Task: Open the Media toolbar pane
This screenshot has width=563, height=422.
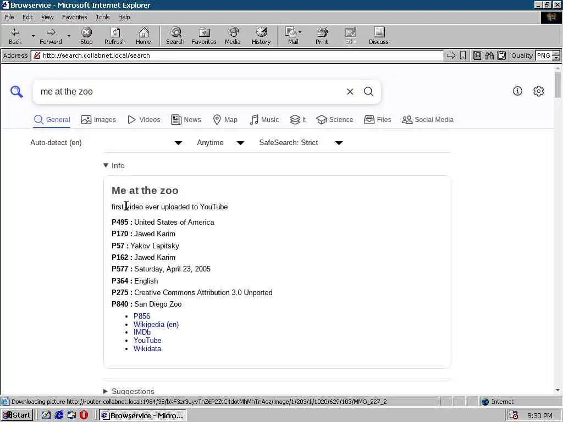Action: click(x=233, y=36)
